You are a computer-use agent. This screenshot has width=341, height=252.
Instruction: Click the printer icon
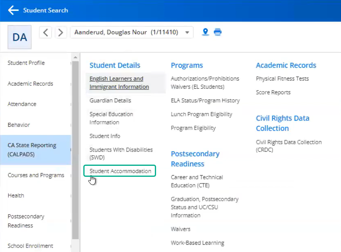pyautogui.click(x=218, y=32)
